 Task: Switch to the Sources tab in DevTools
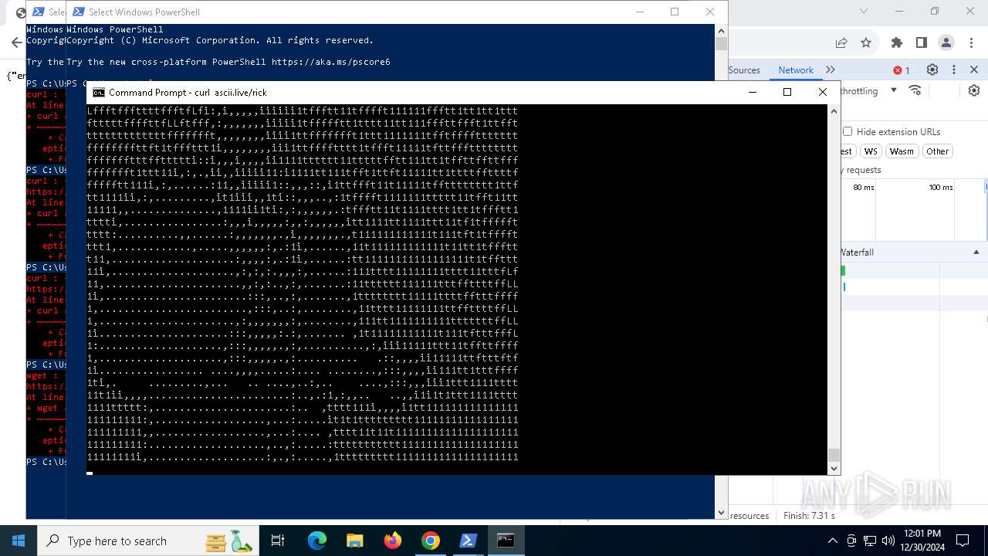[744, 69]
